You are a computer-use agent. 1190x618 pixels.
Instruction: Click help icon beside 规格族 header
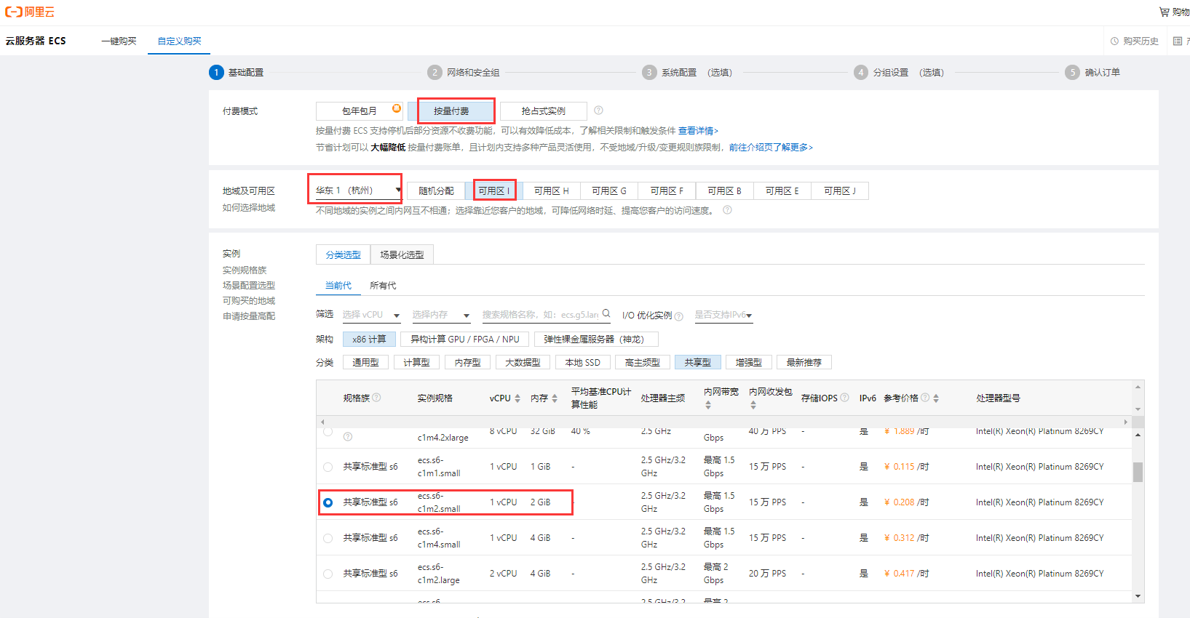click(x=376, y=397)
